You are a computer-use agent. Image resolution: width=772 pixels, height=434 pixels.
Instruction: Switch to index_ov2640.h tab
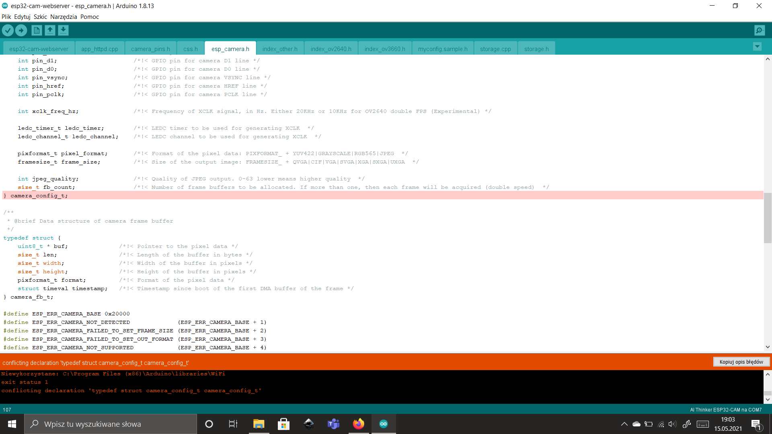pyautogui.click(x=331, y=49)
